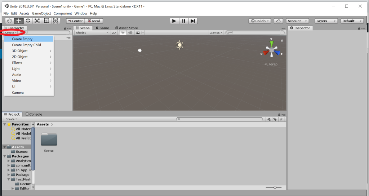Select Camera in Create menu

(x=29, y=93)
